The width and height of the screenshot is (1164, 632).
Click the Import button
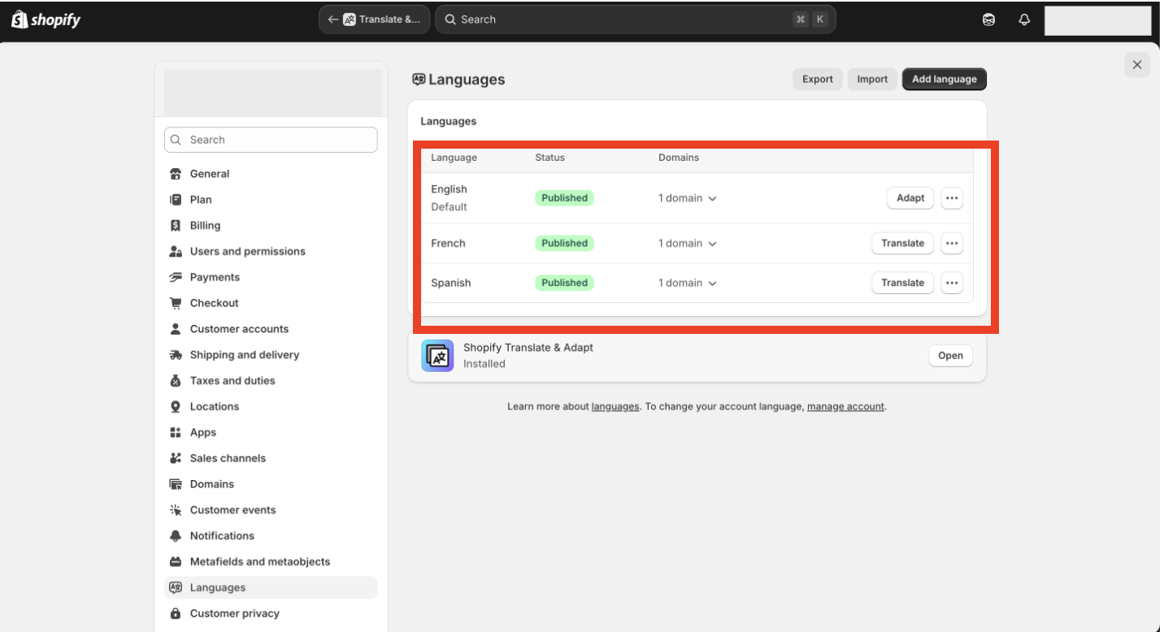[872, 79]
